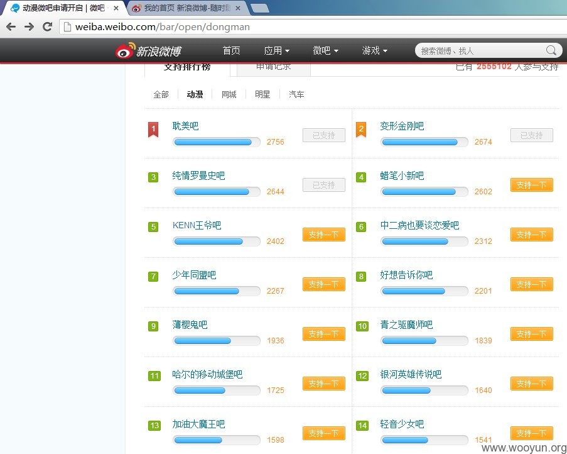Filter ranking by 汽车
567x454 pixels.
coord(296,94)
